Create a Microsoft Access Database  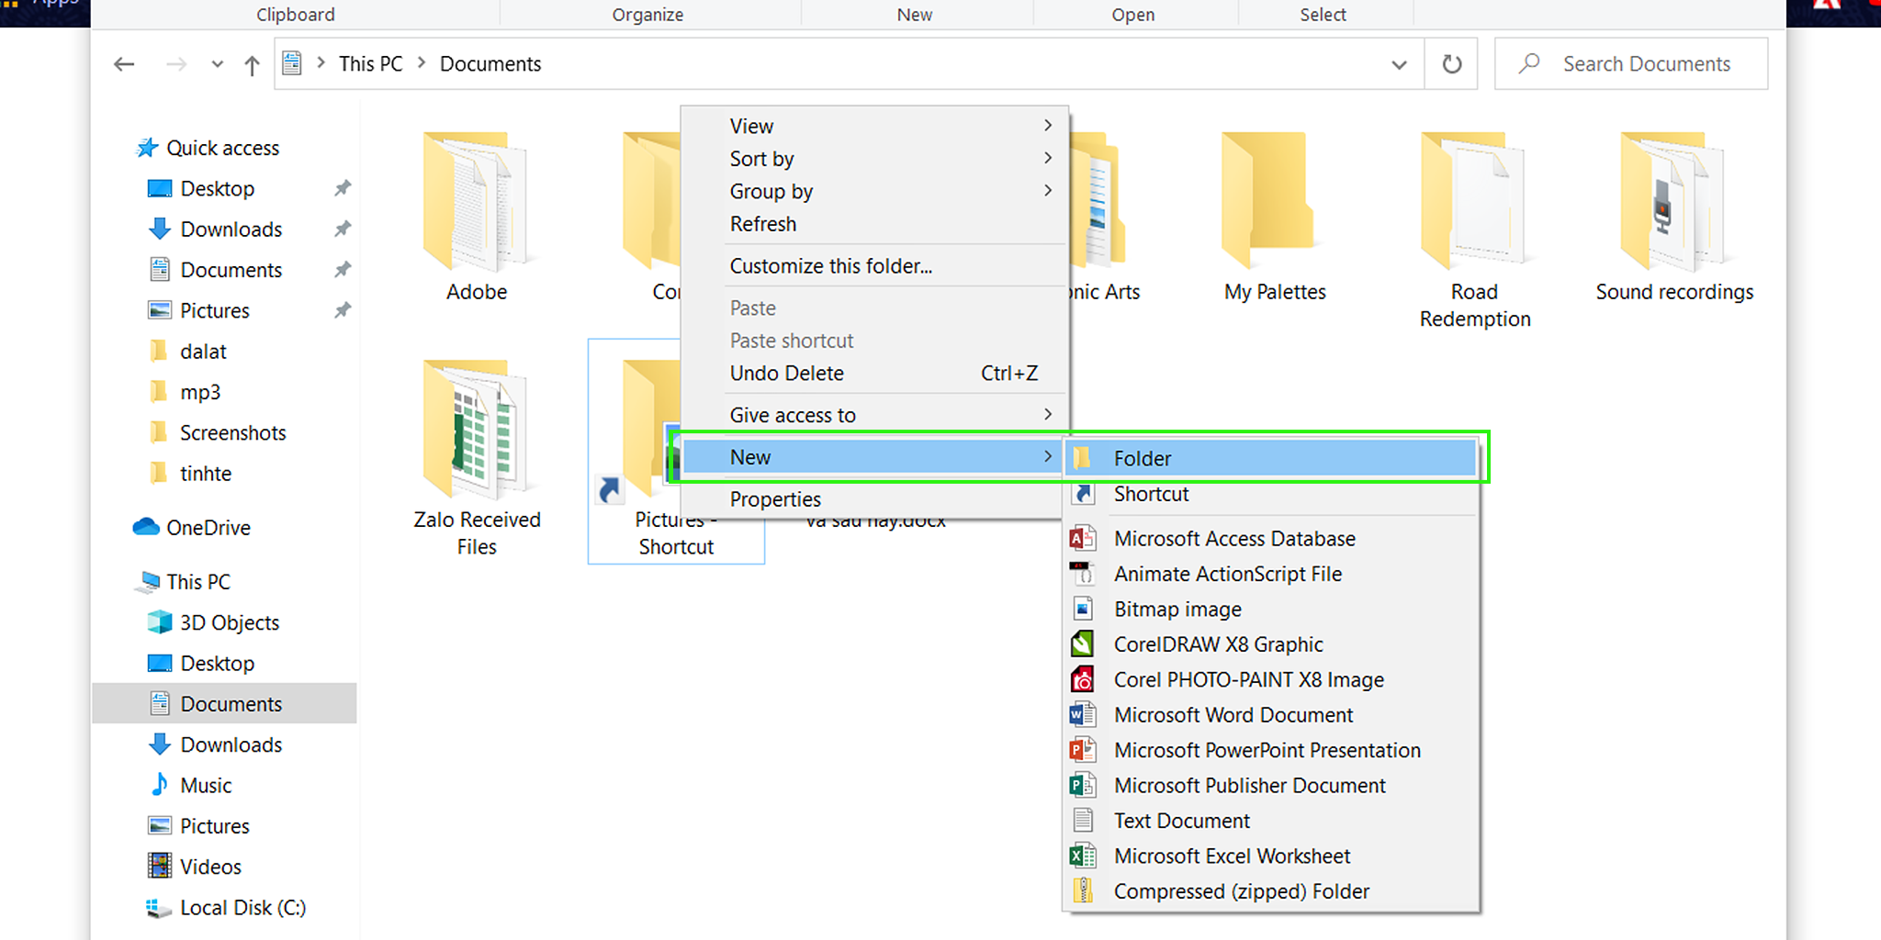[1271, 539]
